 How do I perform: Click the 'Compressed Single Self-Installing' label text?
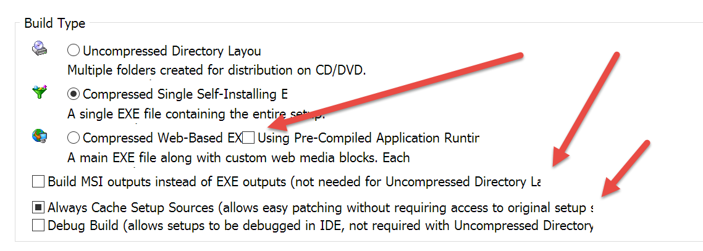click(x=180, y=94)
